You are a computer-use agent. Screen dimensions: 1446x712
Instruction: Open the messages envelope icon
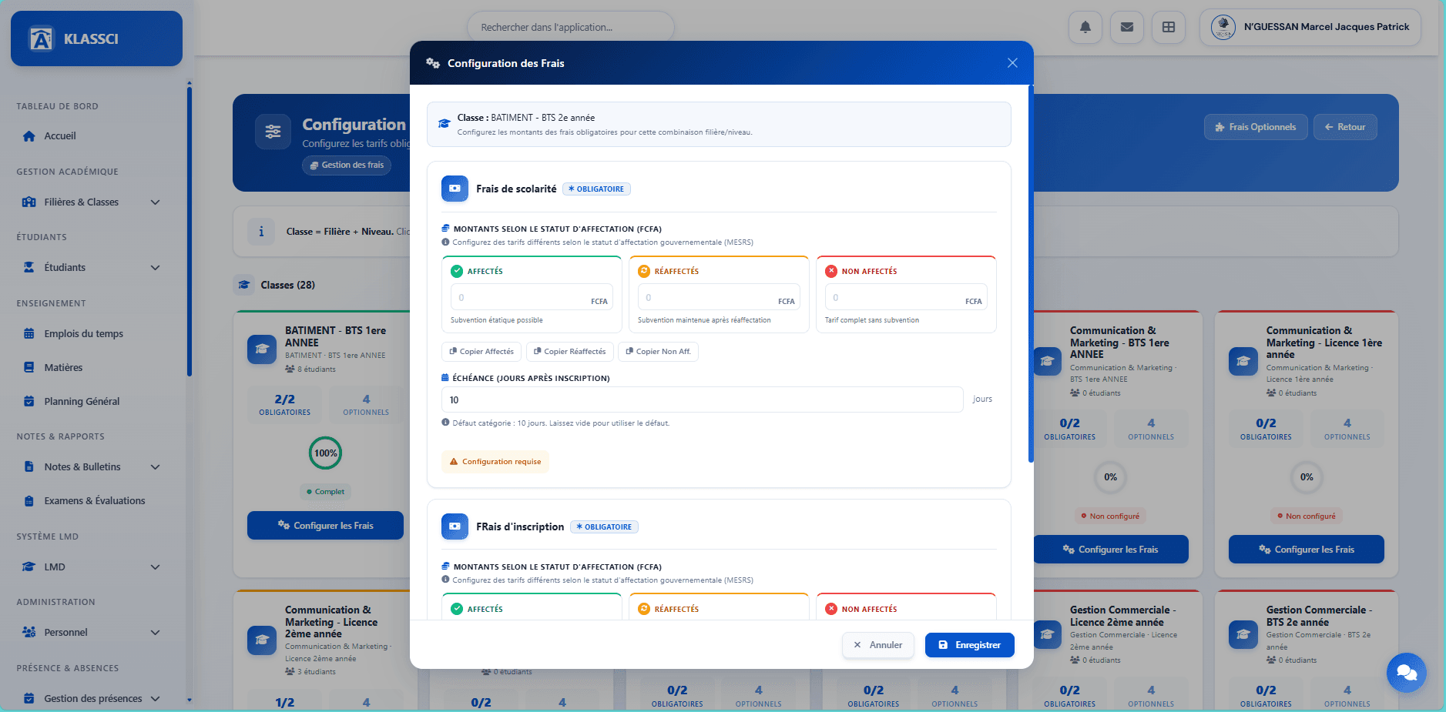click(1126, 27)
